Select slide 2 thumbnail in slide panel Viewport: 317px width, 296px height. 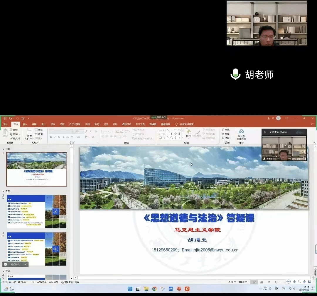pos(37,212)
